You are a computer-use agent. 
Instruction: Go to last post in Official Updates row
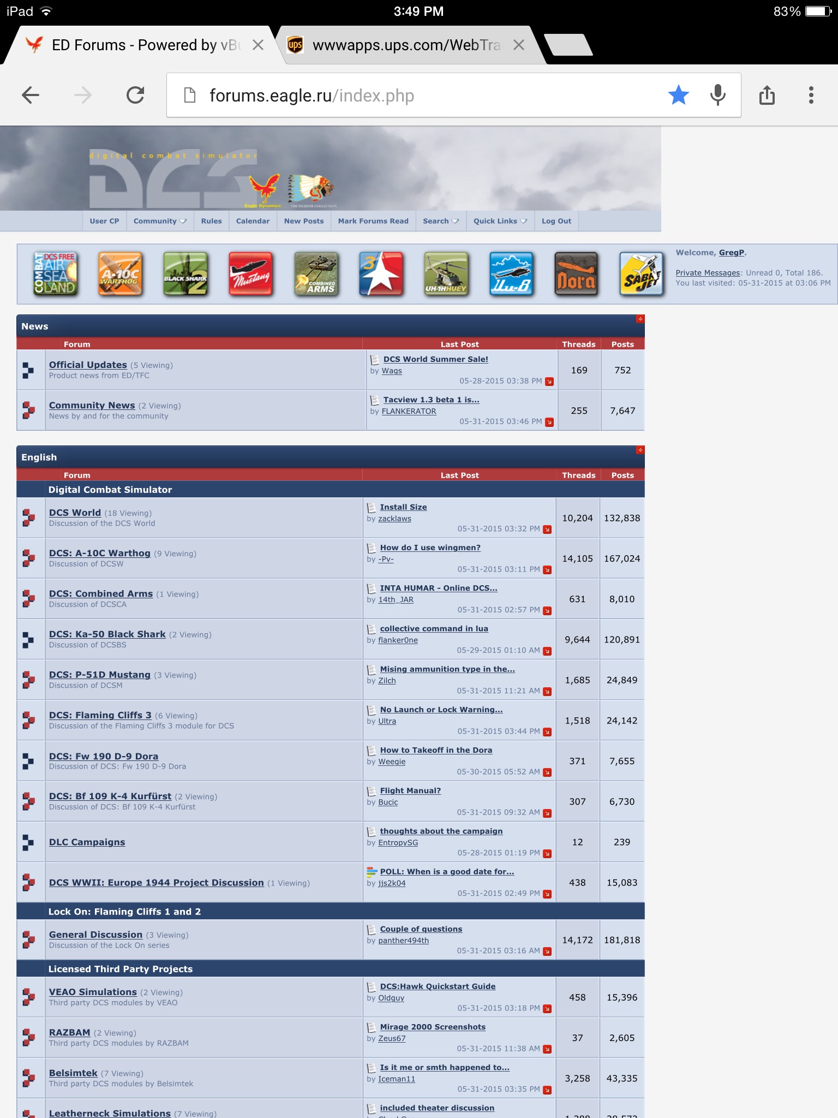pos(549,382)
